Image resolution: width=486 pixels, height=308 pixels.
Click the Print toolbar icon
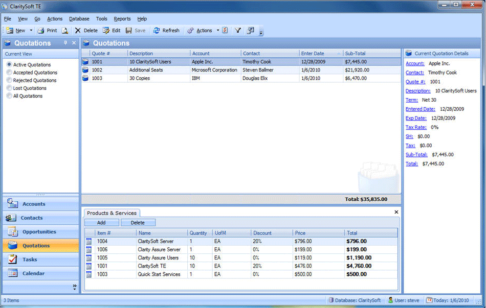[40, 30]
